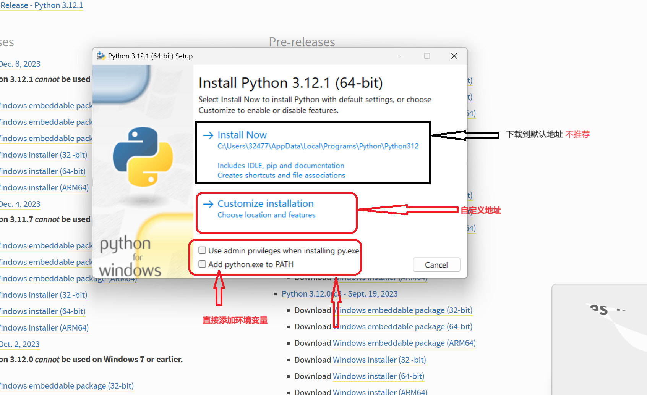Open the Dec. 4, 2023 release link
Image resolution: width=647 pixels, height=395 pixels.
point(20,204)
